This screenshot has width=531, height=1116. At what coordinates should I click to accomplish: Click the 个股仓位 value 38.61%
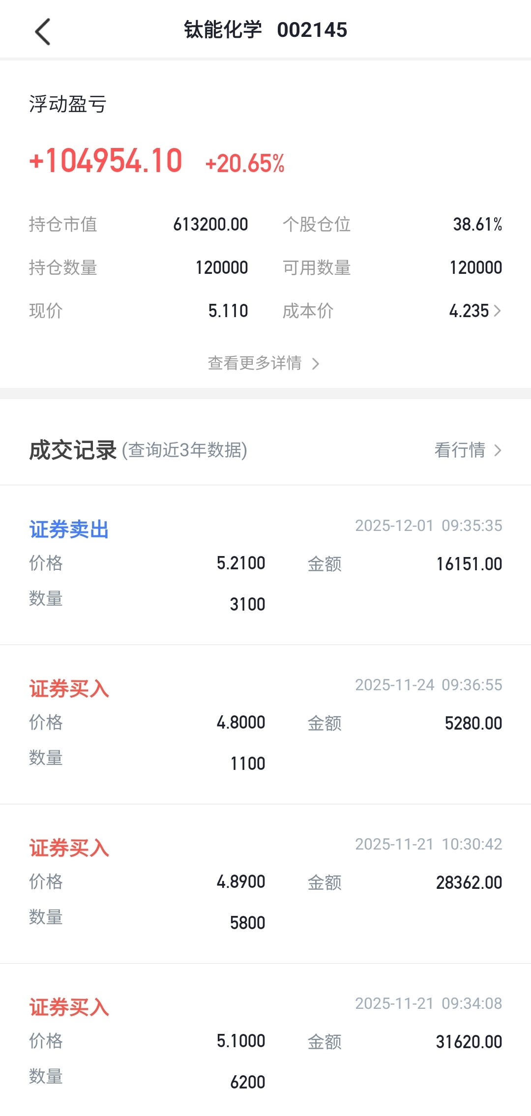pos(477,225)
